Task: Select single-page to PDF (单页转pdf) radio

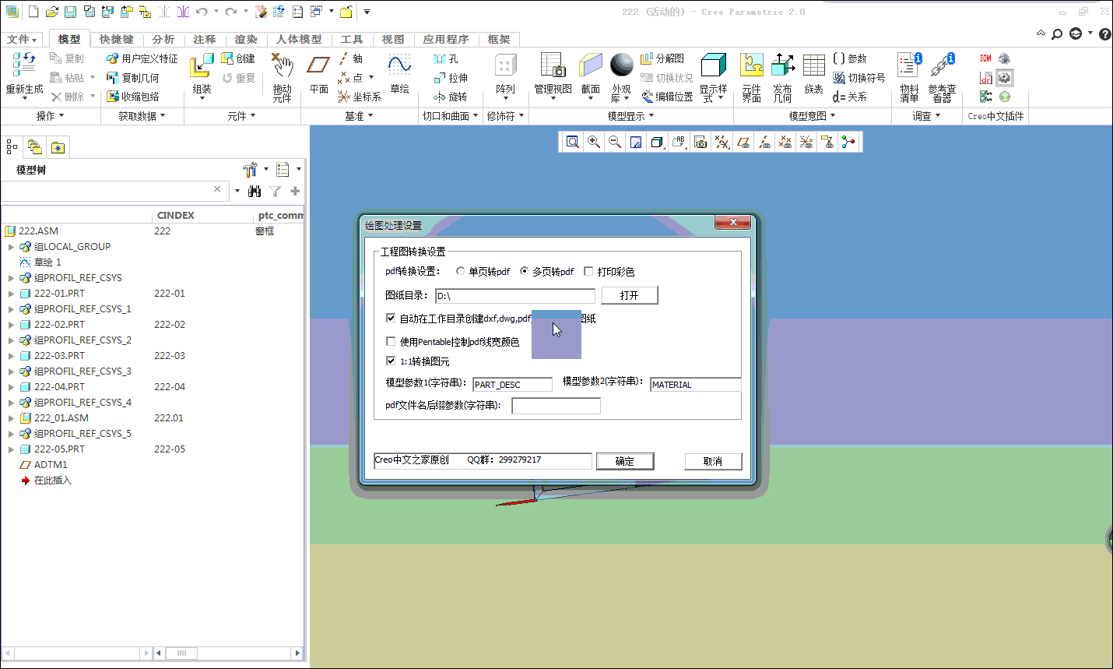Action: point(461,271)
